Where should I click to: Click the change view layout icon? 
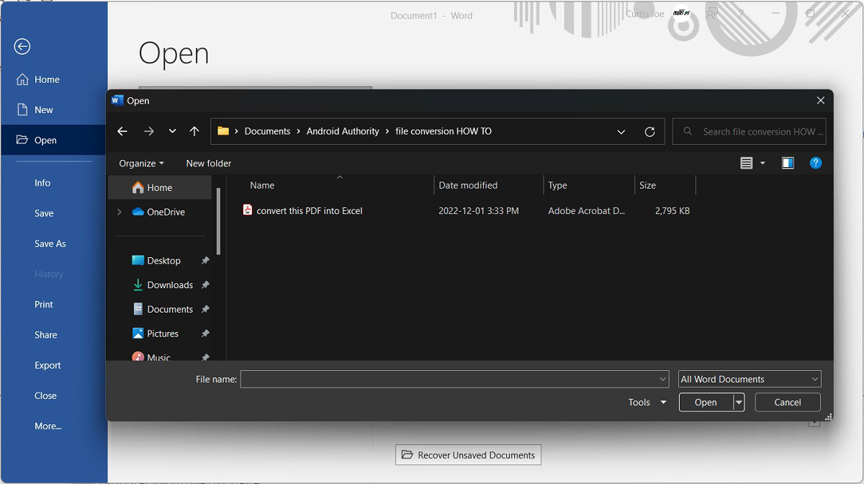click(747, 163)
